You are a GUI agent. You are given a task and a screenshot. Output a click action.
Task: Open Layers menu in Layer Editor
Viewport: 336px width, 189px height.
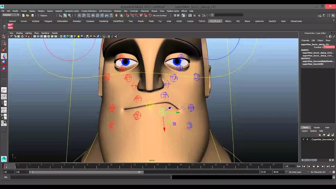304,131
